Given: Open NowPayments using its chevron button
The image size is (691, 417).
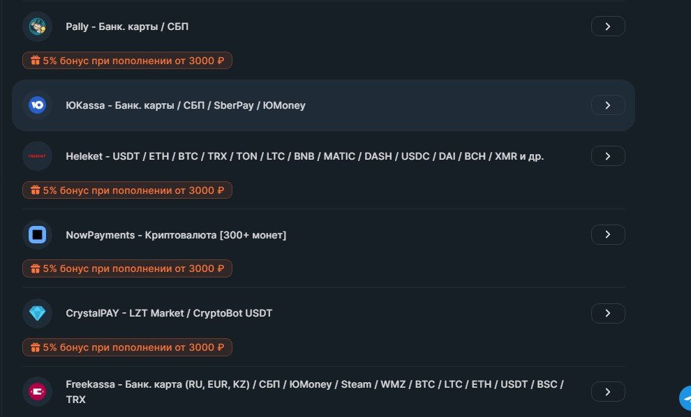Looking at the screenshot, I should tap(607, 235).
